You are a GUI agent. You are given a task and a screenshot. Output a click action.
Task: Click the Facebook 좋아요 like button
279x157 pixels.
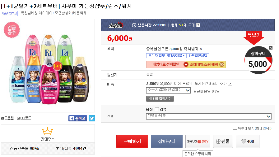point(77,118)
